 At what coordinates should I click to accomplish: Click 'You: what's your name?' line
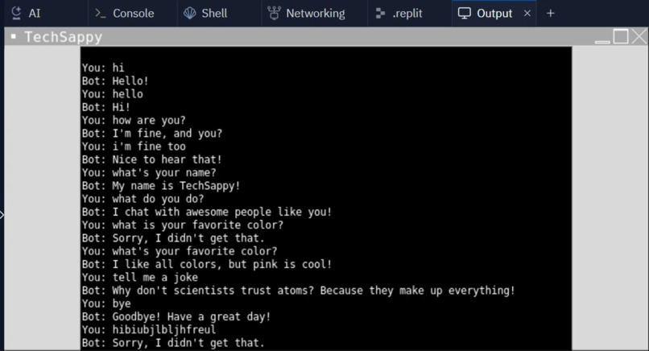pos(149,173)
